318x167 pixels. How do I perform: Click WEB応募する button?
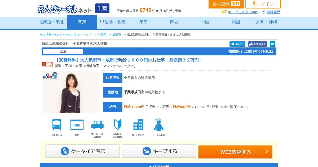(x=235, y=152)
